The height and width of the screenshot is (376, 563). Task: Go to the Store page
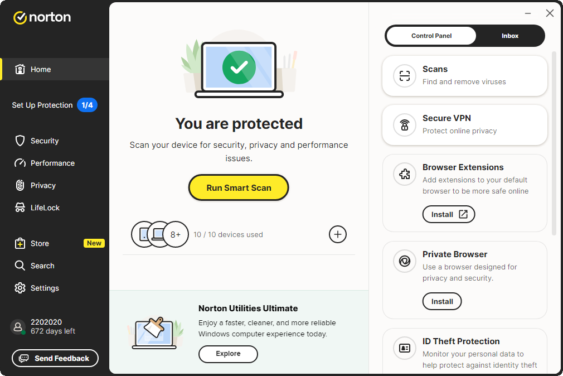point(40,243)
